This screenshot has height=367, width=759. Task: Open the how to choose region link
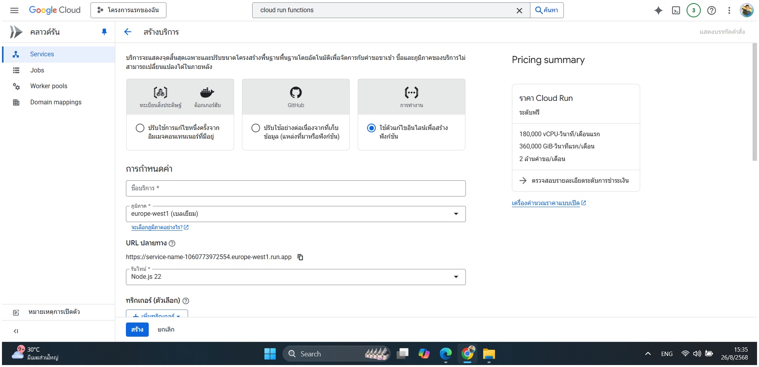[x=160, y=228]
